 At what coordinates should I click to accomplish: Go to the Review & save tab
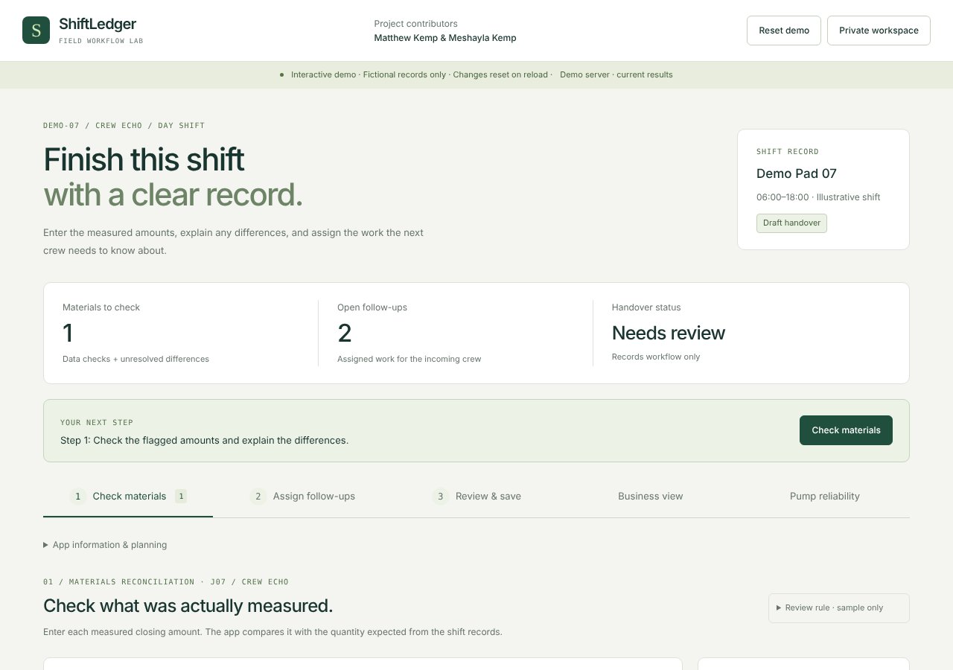tap(476, 497)
